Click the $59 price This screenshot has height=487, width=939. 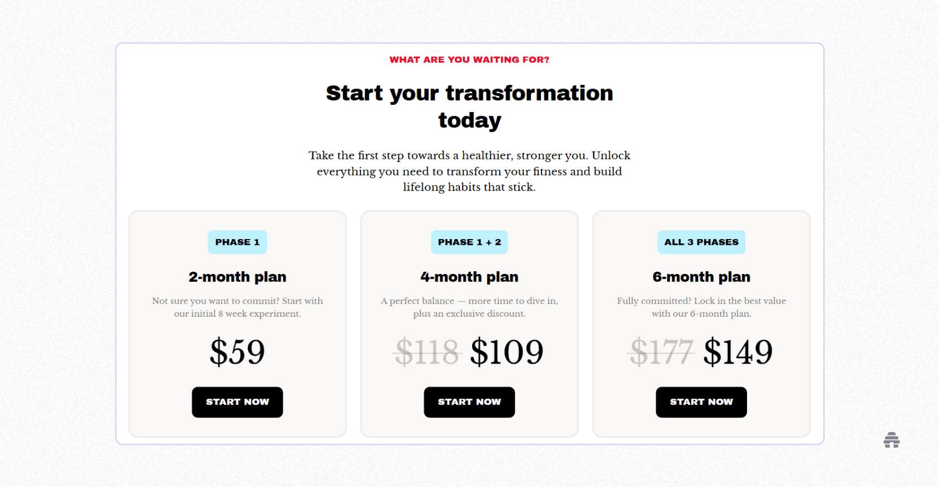point(237,351)
